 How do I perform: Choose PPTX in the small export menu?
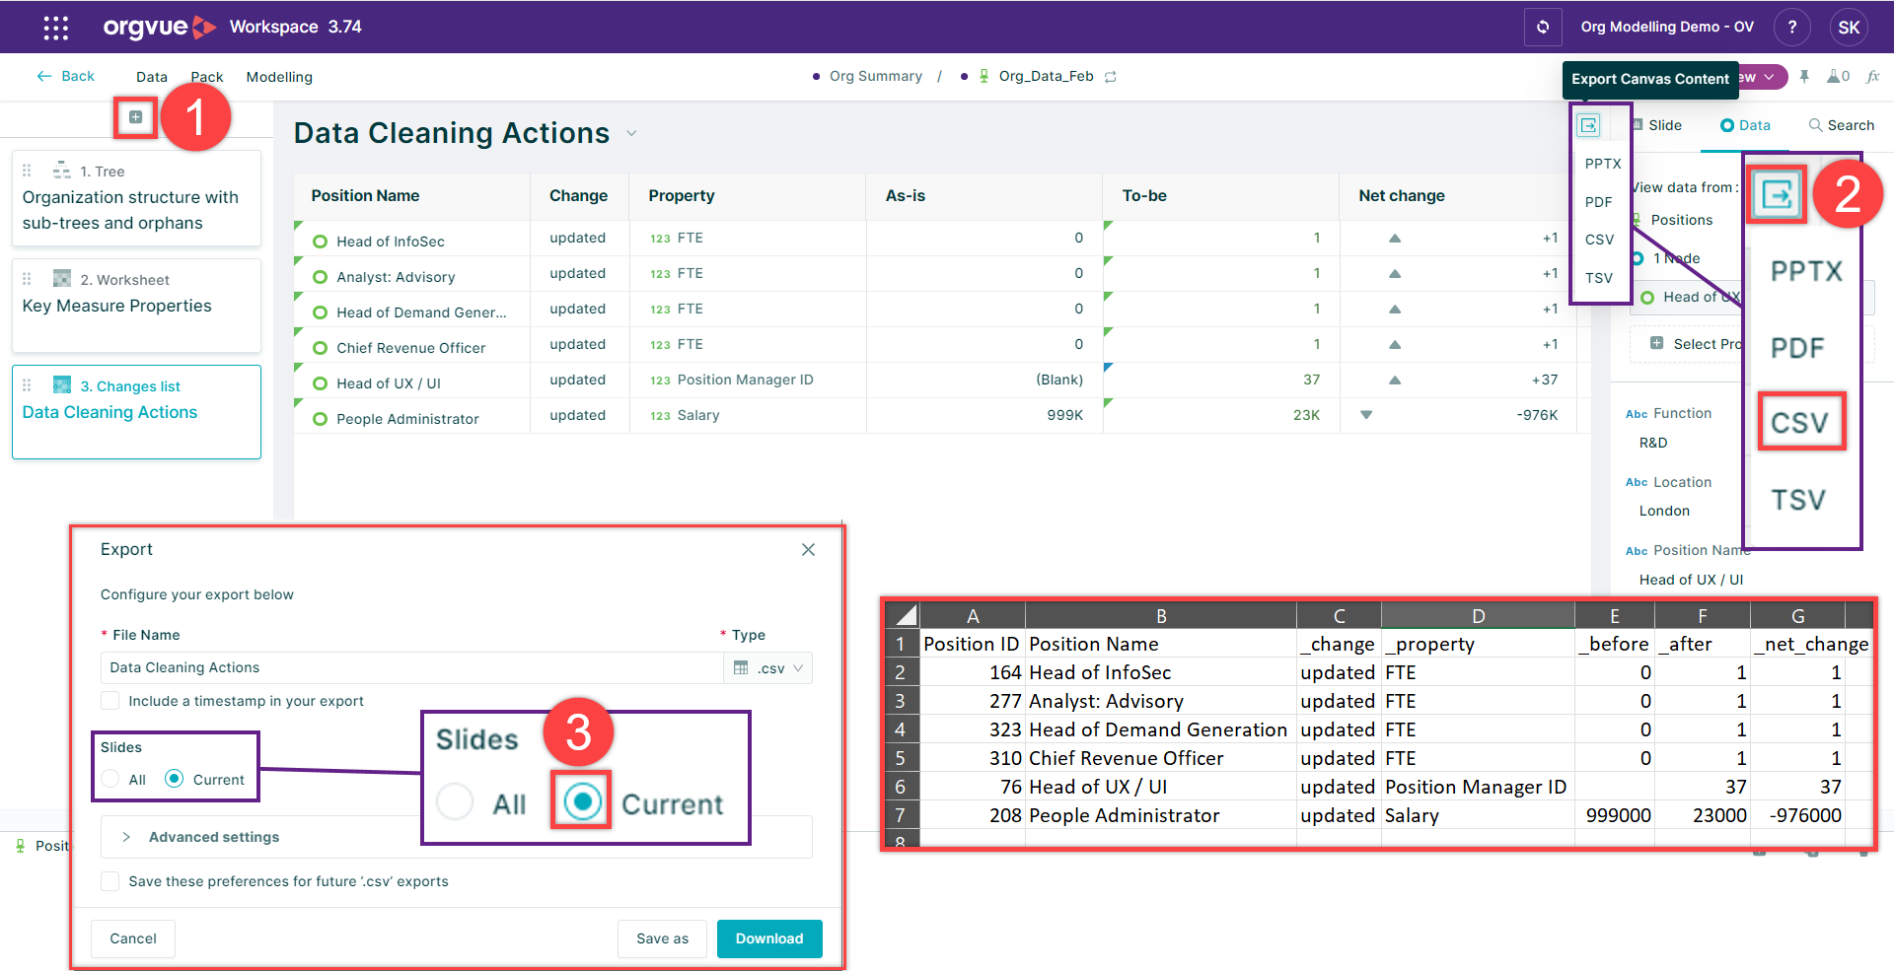click(1603, 164)
